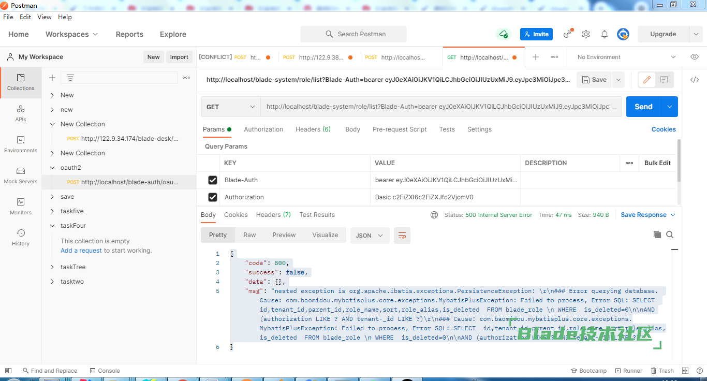Open the GET method dropdown
Viewport: 707px width, 381px height.
tap(231, 107)
